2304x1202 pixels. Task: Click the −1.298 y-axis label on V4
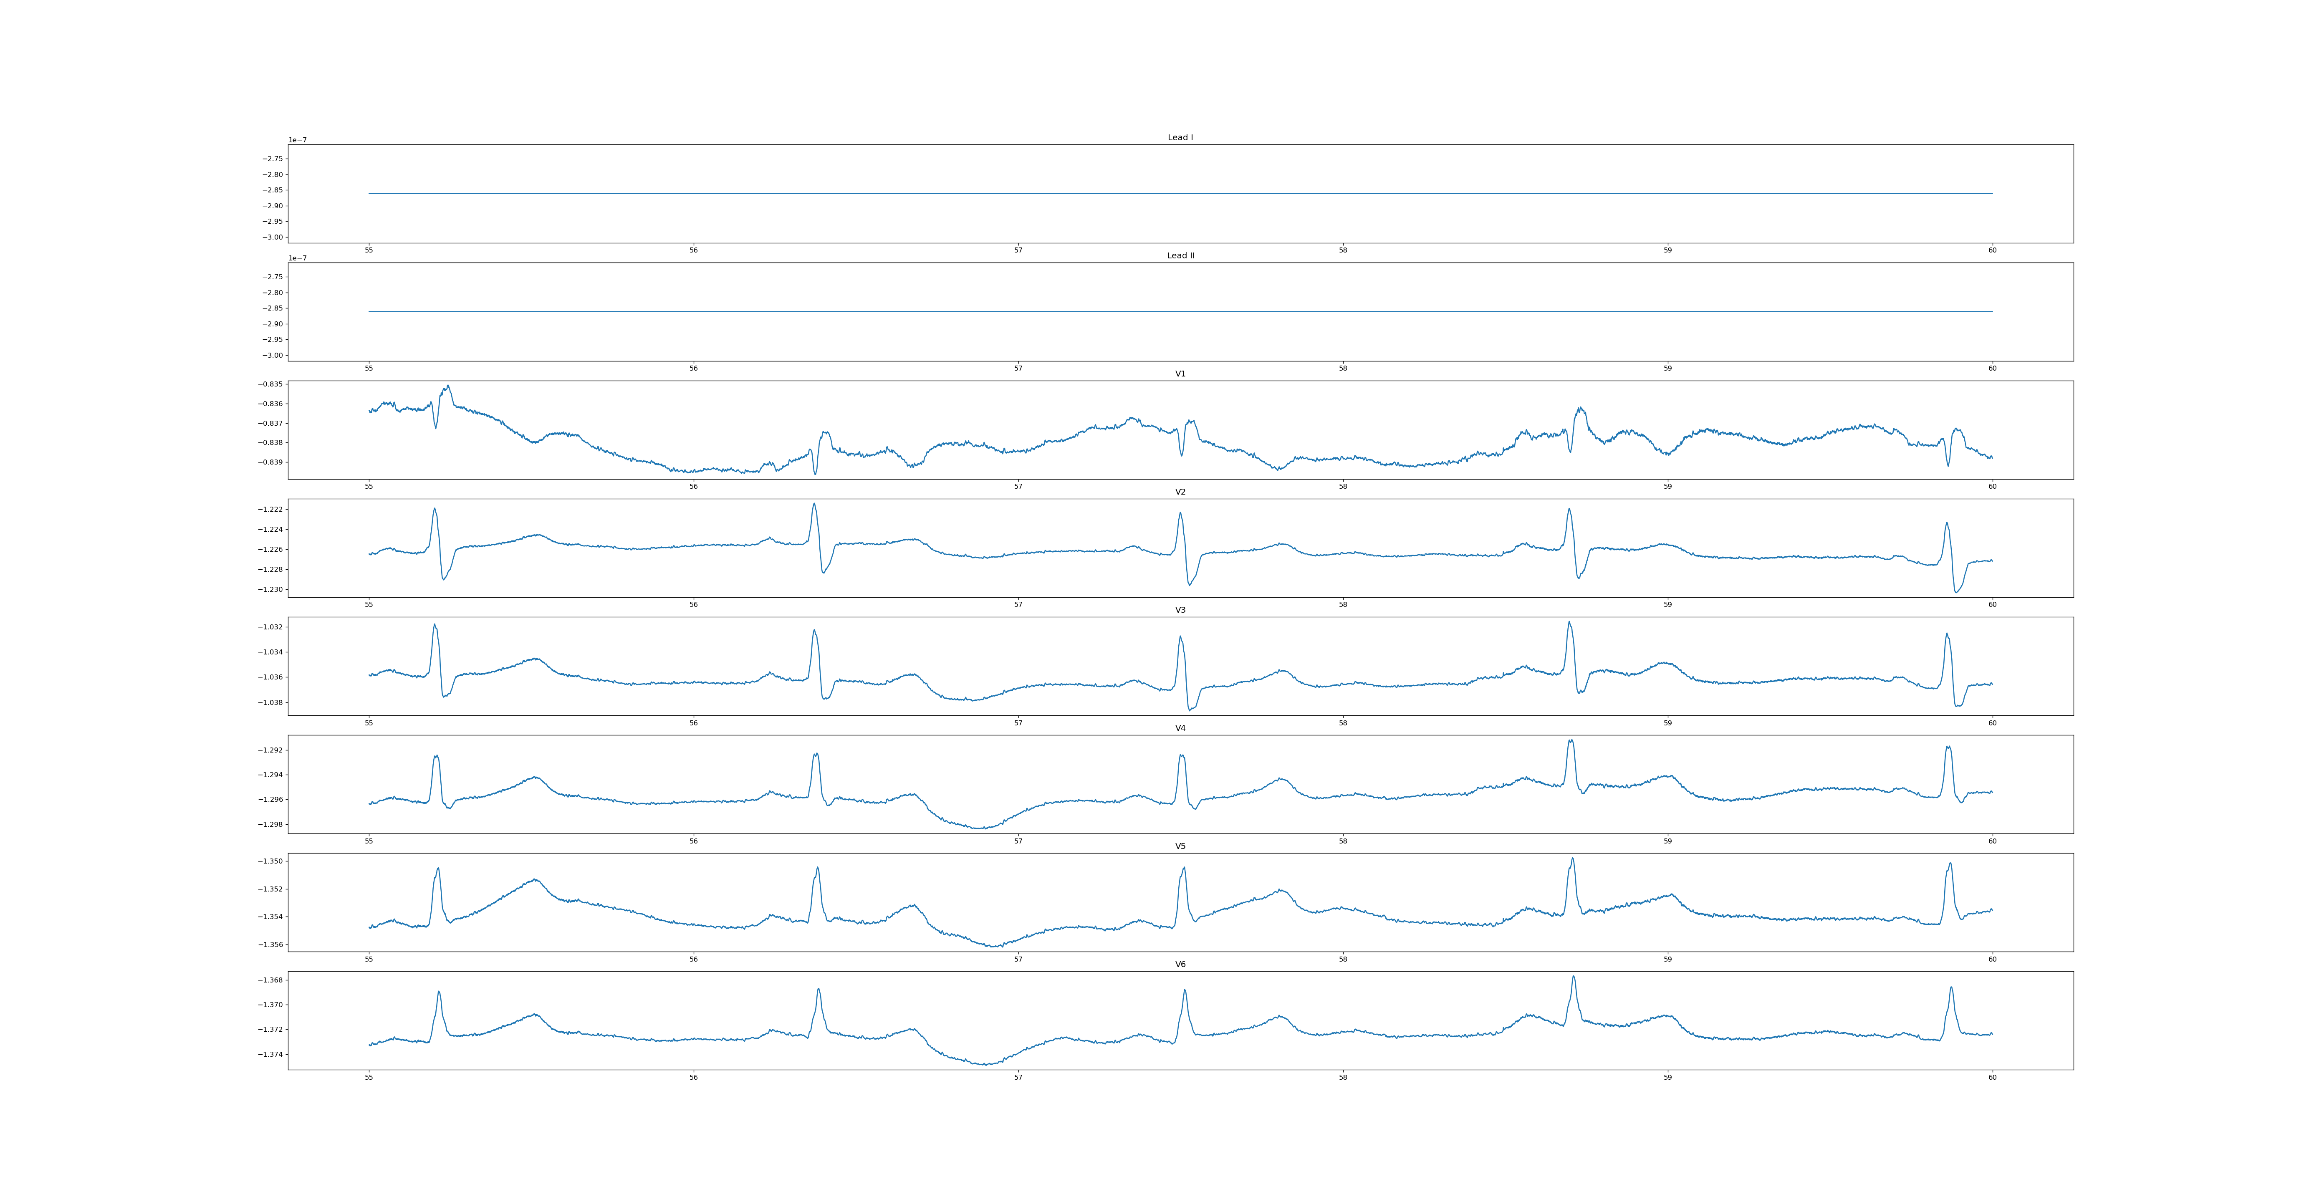coord(271,825)
